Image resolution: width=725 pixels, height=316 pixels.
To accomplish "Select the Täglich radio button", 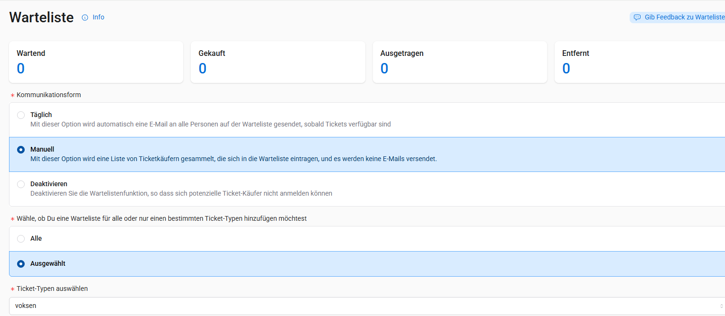I will tap(21, 115).
